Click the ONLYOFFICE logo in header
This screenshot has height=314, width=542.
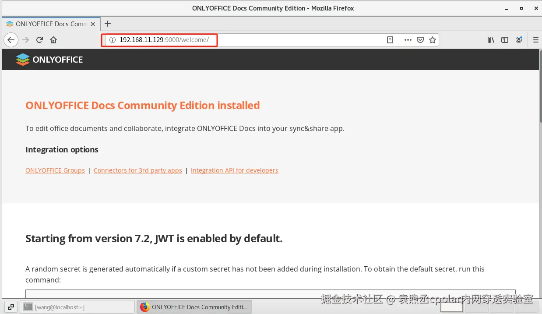[x=49, y=60]
